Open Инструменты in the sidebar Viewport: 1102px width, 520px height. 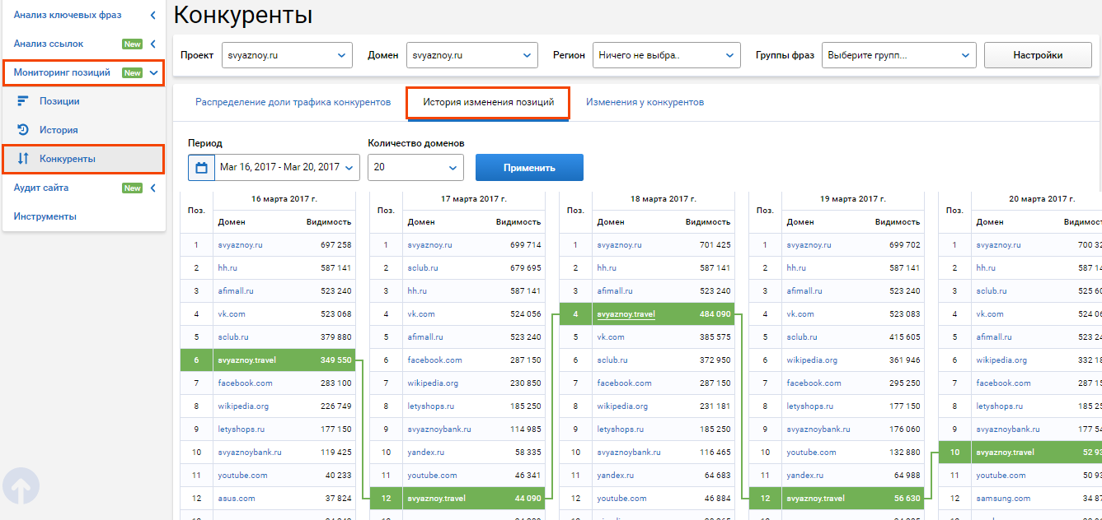pos(45,216)
